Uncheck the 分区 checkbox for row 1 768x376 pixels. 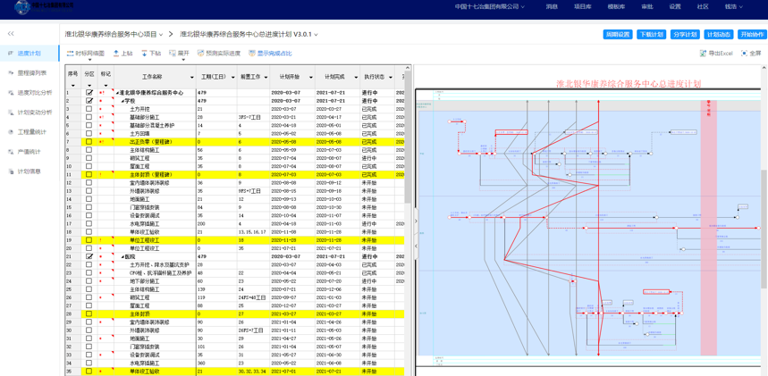(89, 93)
